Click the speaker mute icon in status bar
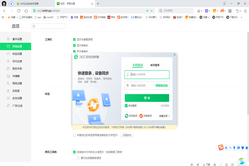 point(232,164)
